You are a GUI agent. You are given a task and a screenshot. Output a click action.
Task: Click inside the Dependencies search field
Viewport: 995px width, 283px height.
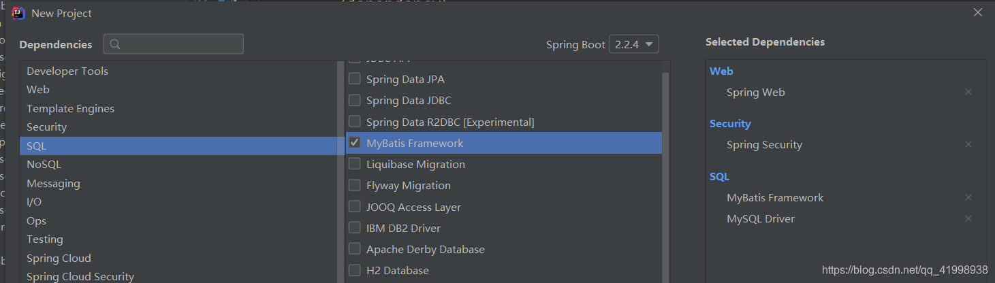click(x=174, y=44)
